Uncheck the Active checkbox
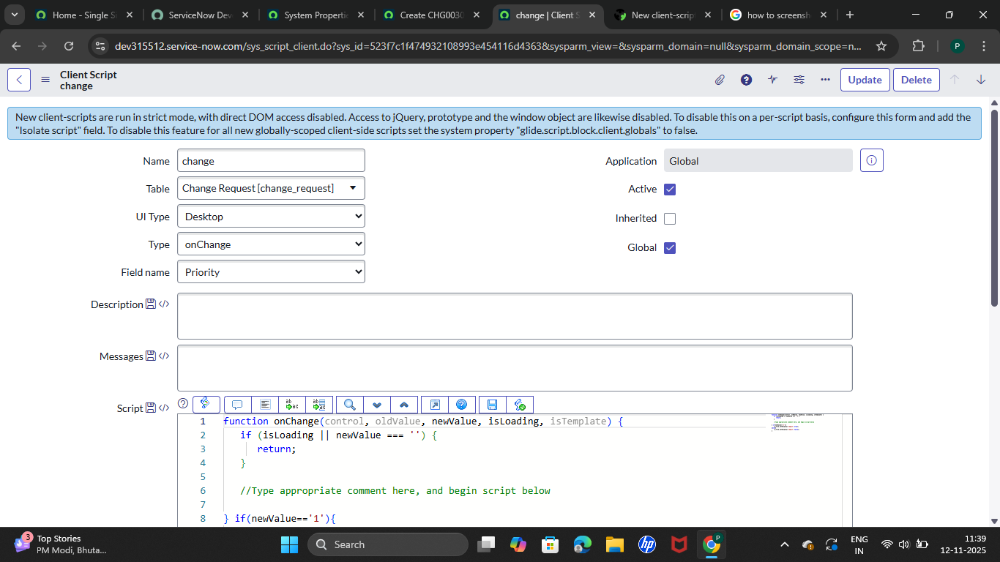 point(670,190)
